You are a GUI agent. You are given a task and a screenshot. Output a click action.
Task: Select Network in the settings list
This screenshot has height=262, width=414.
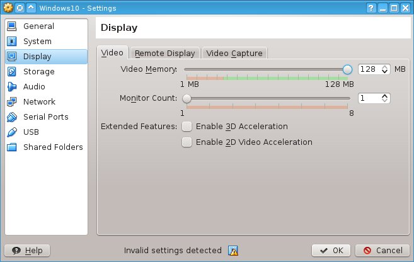pyautogui.click(x=46, y=101)
